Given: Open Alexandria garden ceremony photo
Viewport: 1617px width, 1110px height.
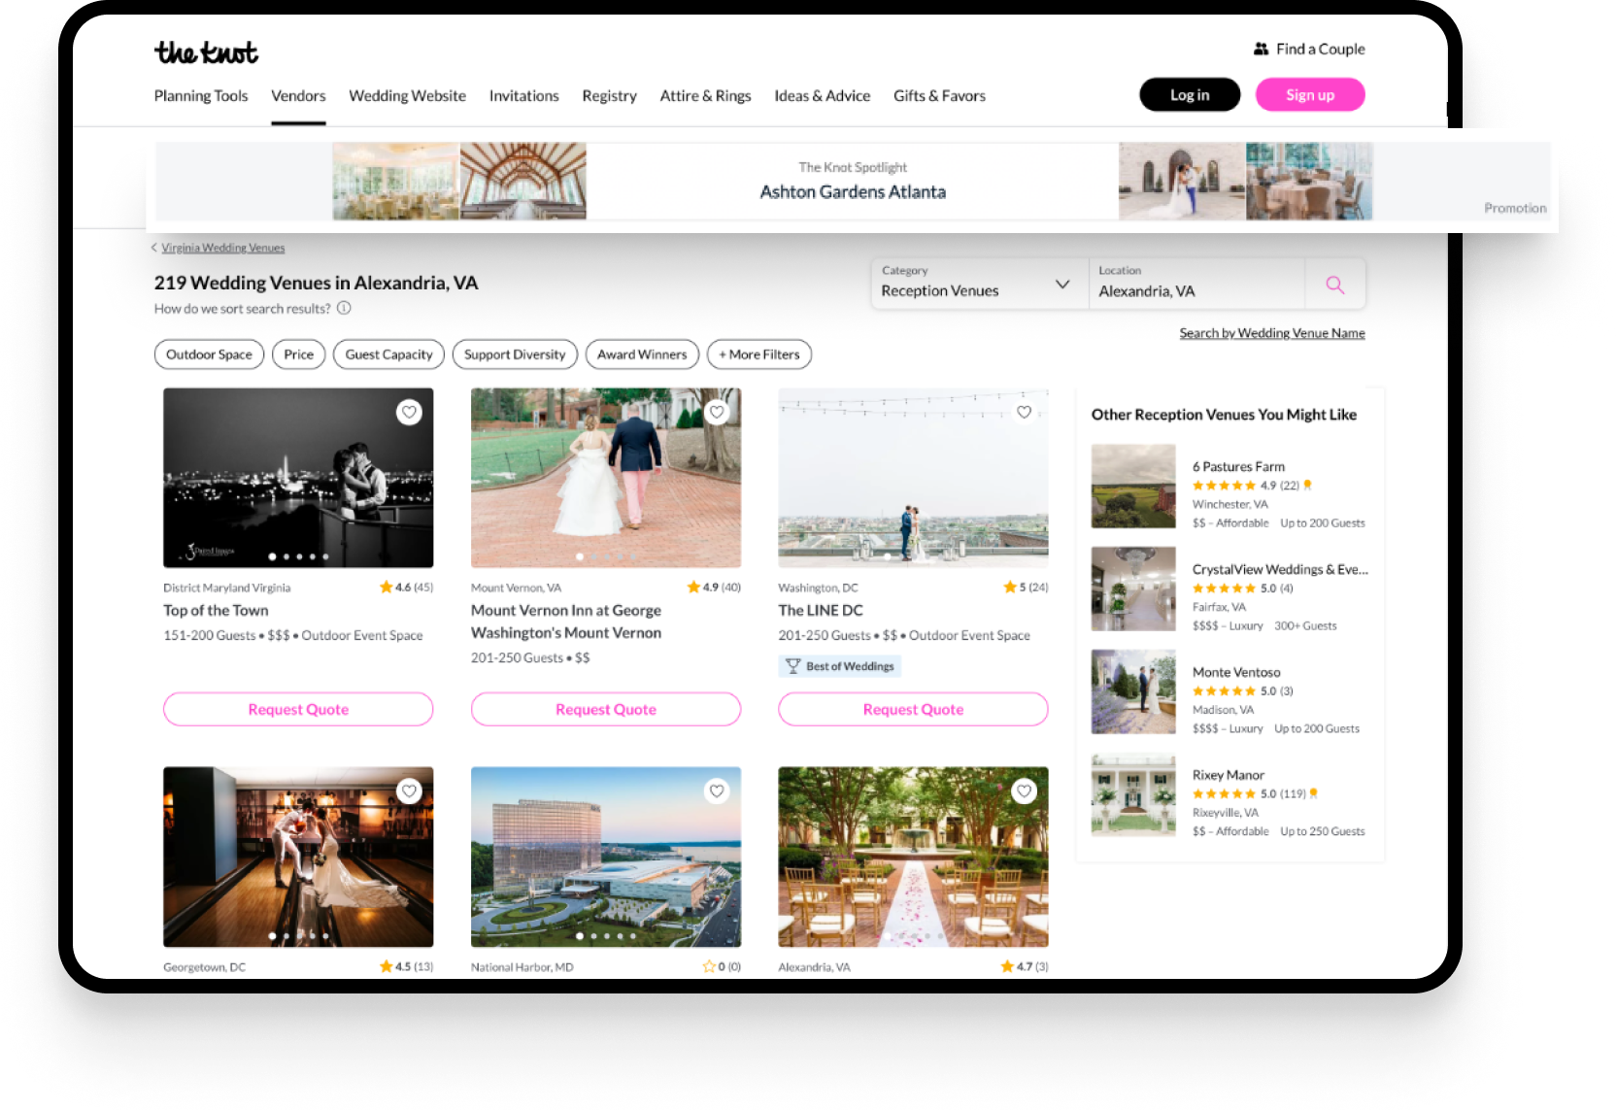Looking at the screenshot, I should (913, 857).
